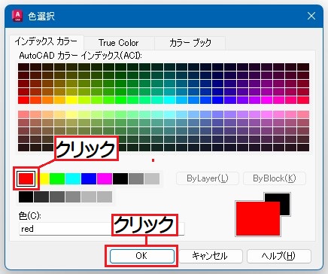Open the カラー ブック tab
Image resolution: width=328 pixels, height=274 pixels.
pyautogui.click(x=190, y=43)
